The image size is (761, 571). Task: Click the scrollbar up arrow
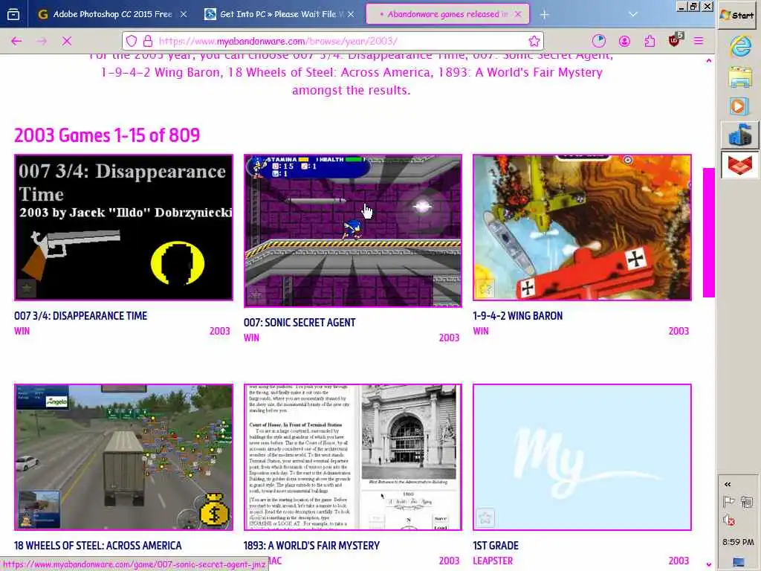(x=708, y=61)
